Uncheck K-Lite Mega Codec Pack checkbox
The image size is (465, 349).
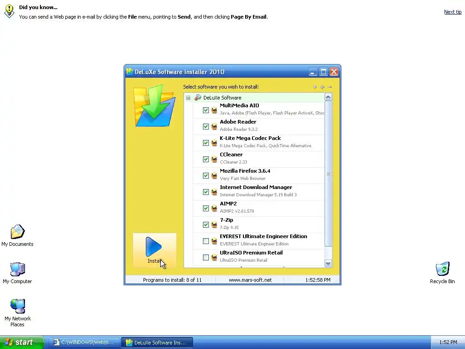[206, 143]
